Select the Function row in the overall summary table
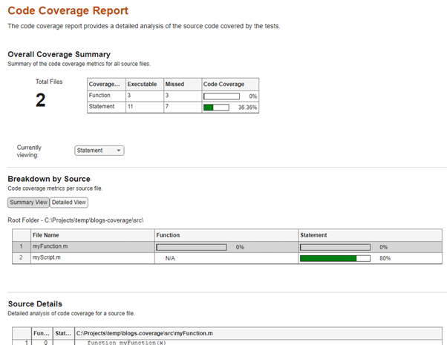The height and width of the screenshot is (345, 447). [x=100, y=96]
